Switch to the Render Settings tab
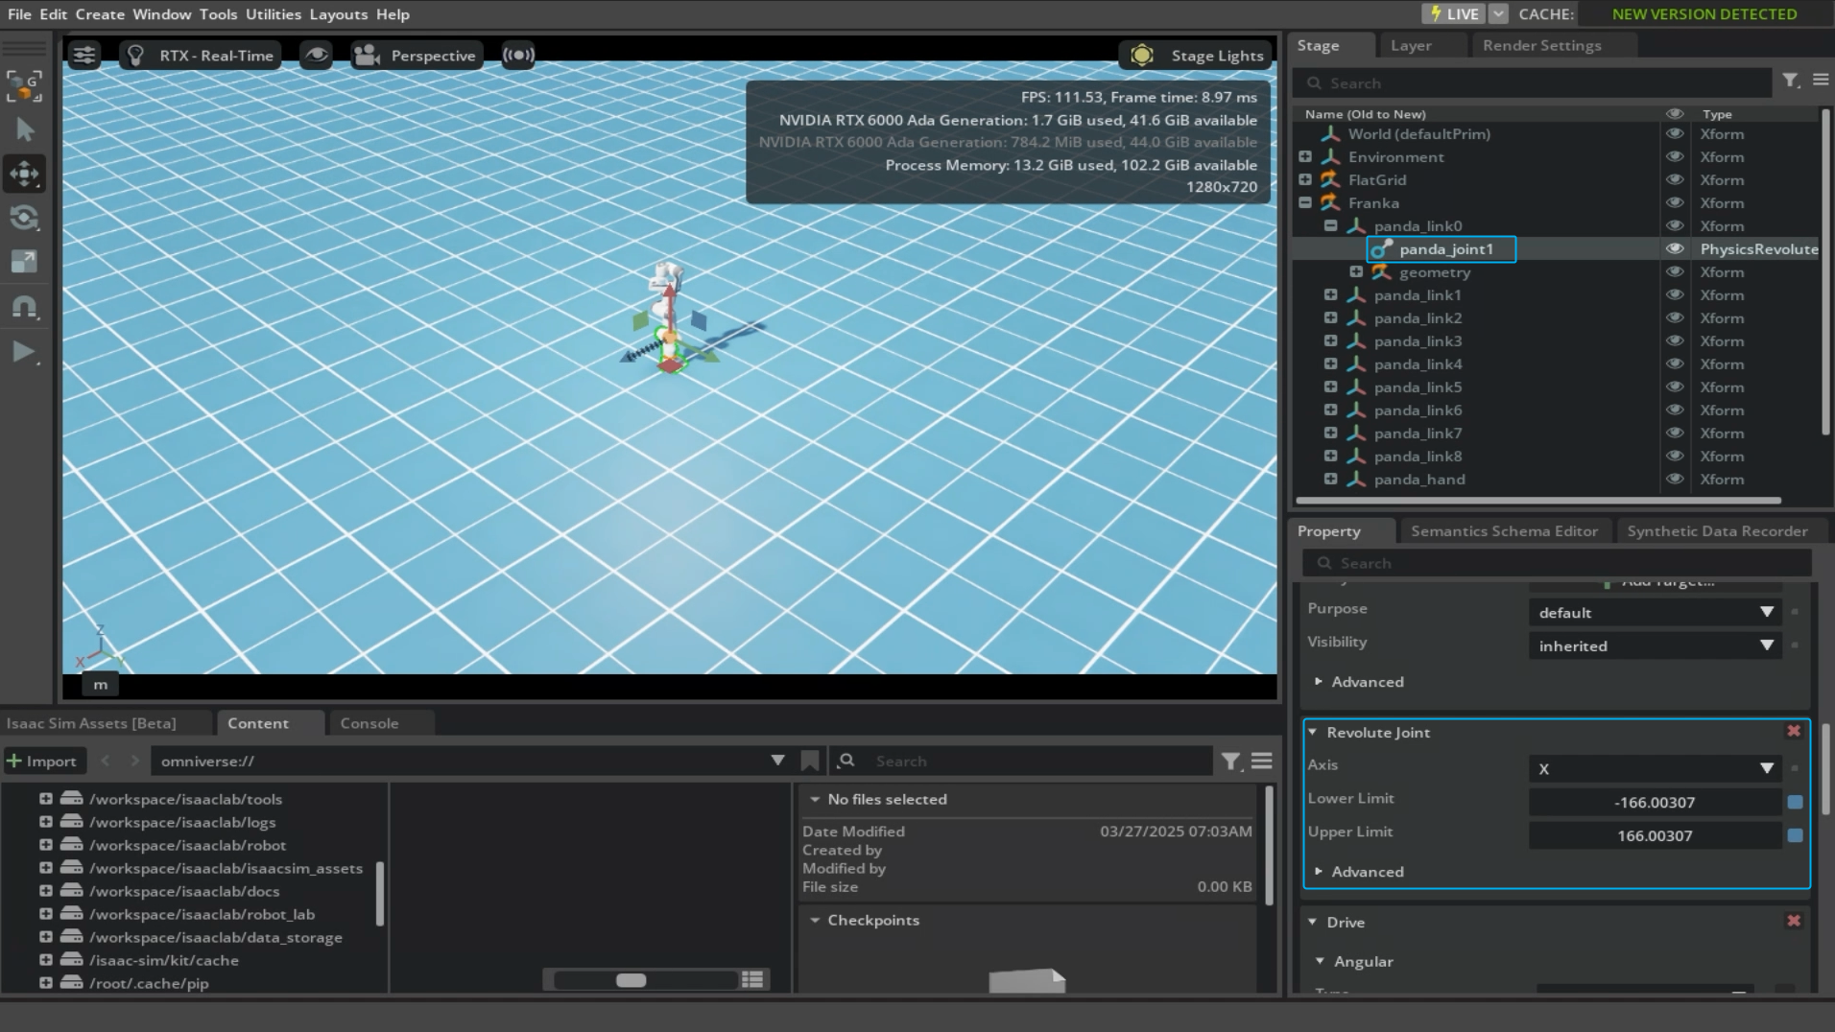This screenshot has width=1835, height=1032. point(1541,45)
